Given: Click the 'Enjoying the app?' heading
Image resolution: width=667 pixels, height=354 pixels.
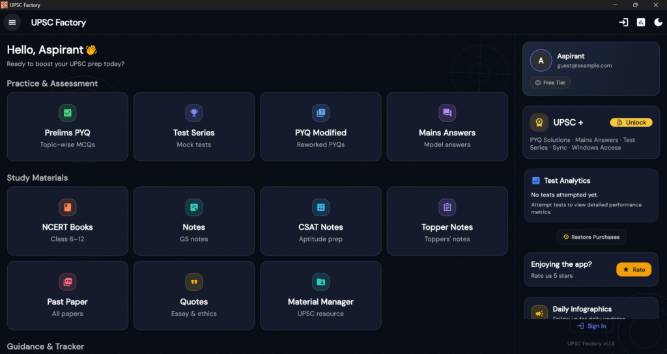Looking at the screenshot, I should (x=561, y=264).
